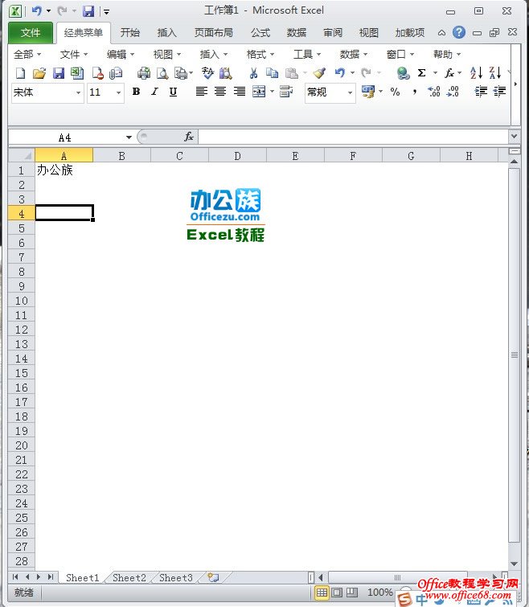Open the 格式 classic menu
Screen dimensions: 529x607
260,55
